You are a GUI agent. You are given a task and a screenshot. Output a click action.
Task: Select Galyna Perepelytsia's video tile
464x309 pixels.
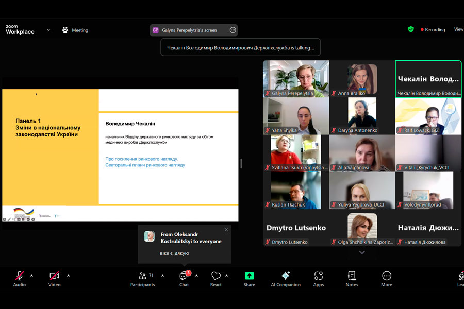click(x=296, y=79)
